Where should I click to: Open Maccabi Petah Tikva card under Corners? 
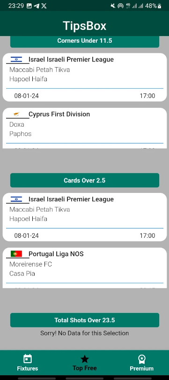pyautogui.click(x=85, y=77)
